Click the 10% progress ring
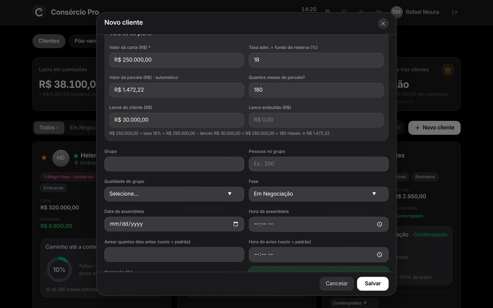 point(59,270)
